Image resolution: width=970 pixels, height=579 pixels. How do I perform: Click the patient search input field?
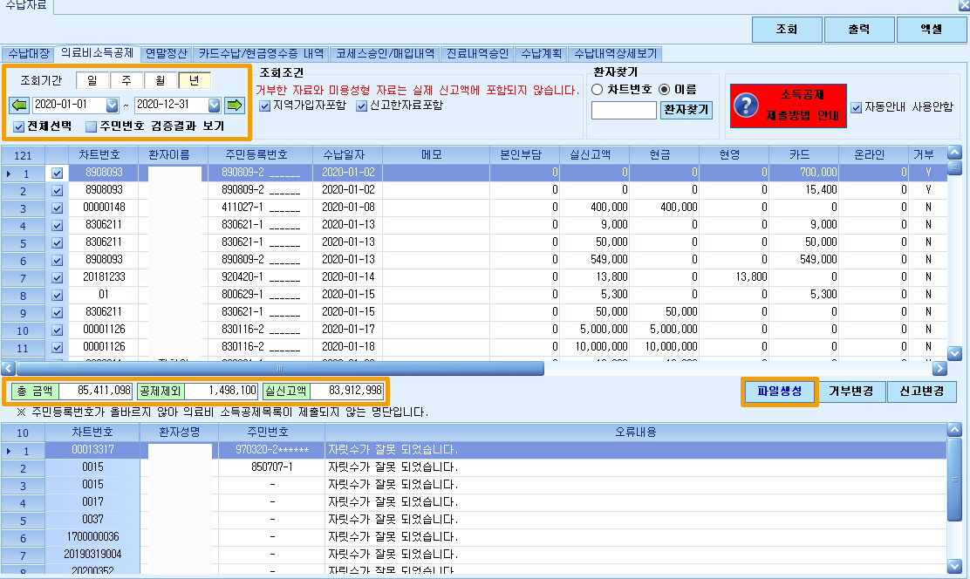[x=624, y=110]
